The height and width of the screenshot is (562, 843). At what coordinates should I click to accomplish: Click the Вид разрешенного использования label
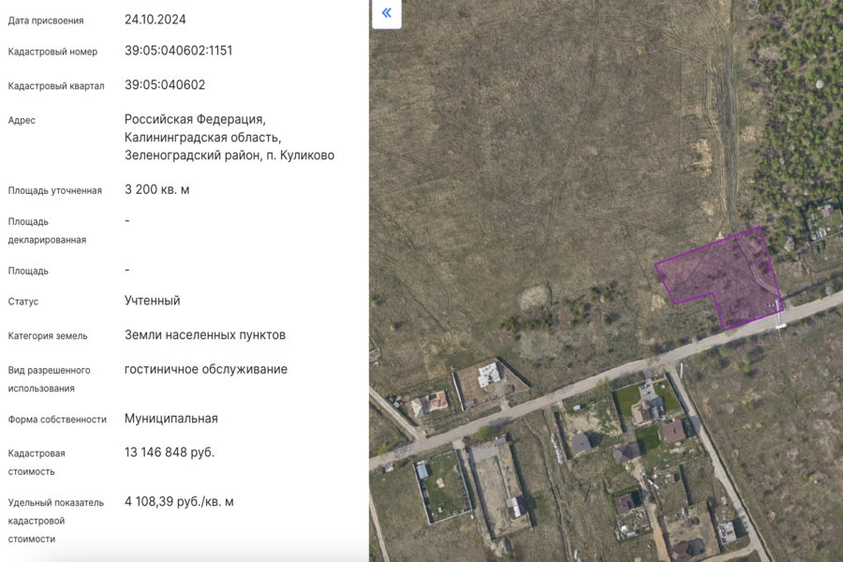point(49,379)
